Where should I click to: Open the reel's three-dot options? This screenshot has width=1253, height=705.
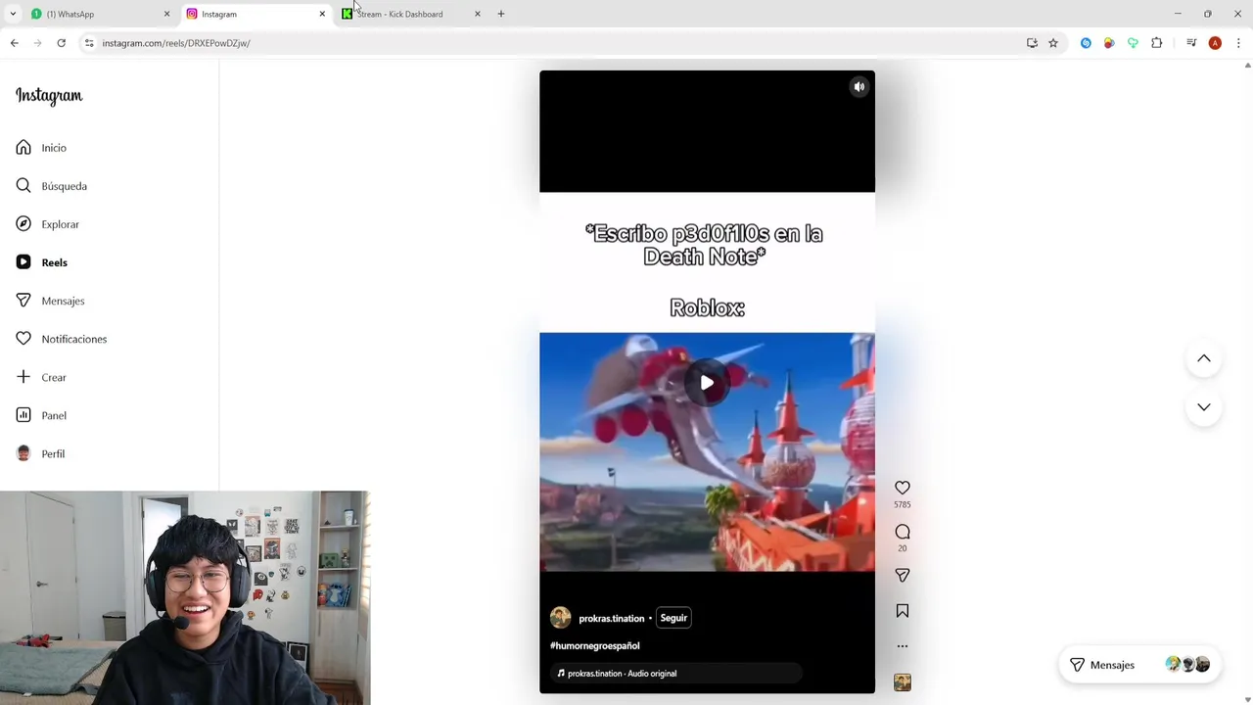click(903, 646)
